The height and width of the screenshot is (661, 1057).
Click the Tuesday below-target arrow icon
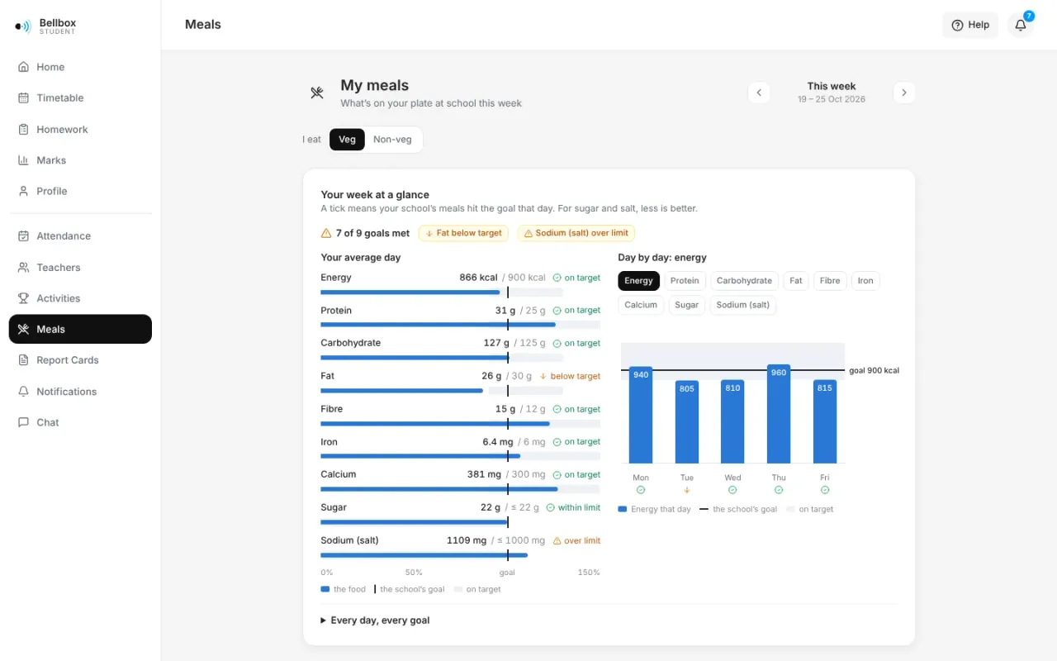click(x=687, y=490)
